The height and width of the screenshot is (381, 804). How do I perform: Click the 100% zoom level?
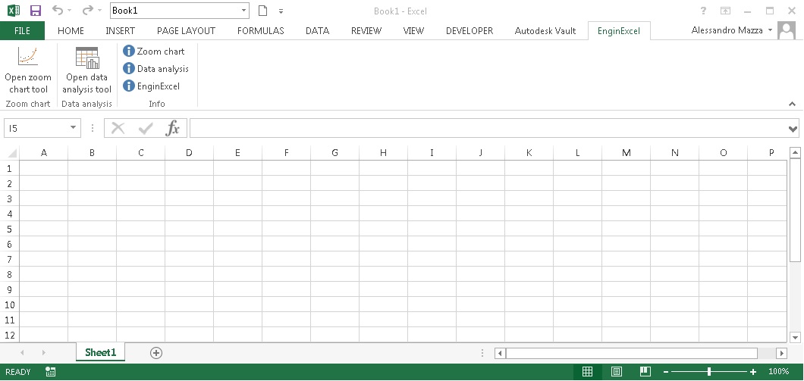[x=778, y=372]
